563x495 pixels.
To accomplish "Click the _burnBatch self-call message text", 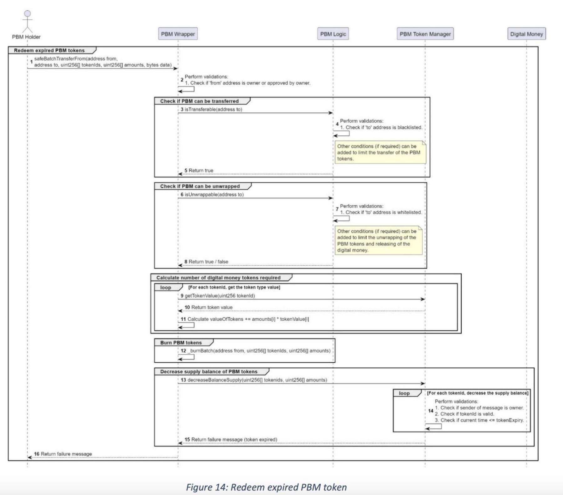I will coord(259,351).
